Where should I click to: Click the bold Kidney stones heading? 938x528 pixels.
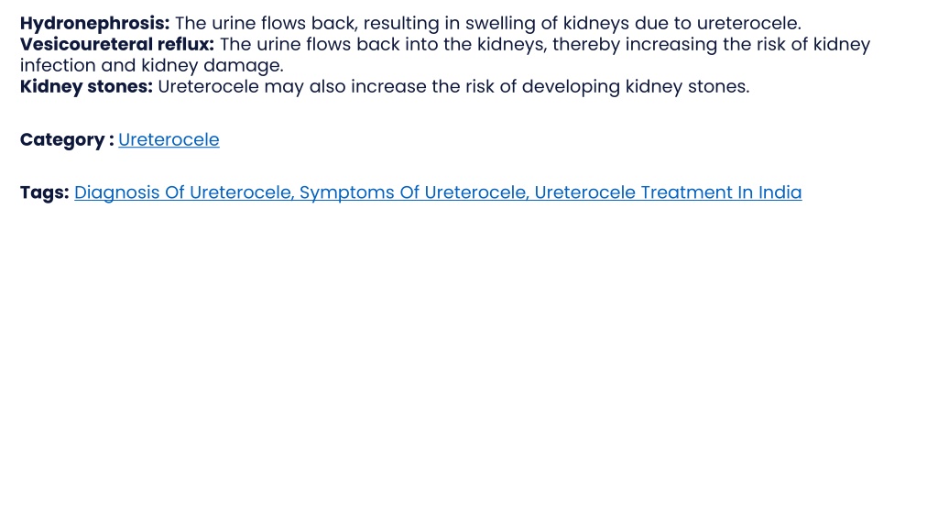point(86,86)
